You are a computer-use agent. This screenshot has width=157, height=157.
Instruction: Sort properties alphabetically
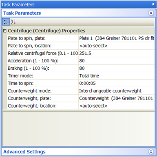[13, 22]
